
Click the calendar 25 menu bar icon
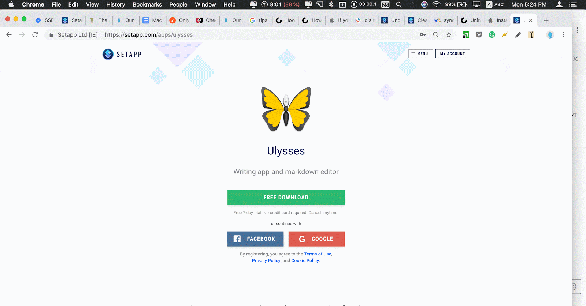pyautogui.click(x=385, y=4)
